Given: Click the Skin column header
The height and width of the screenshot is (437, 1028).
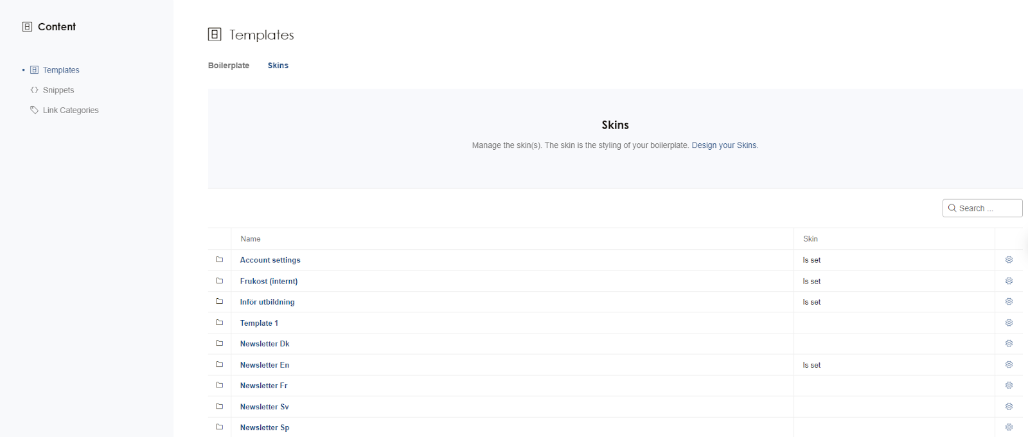Looking at the screenshot, I should tap(810, 239).
